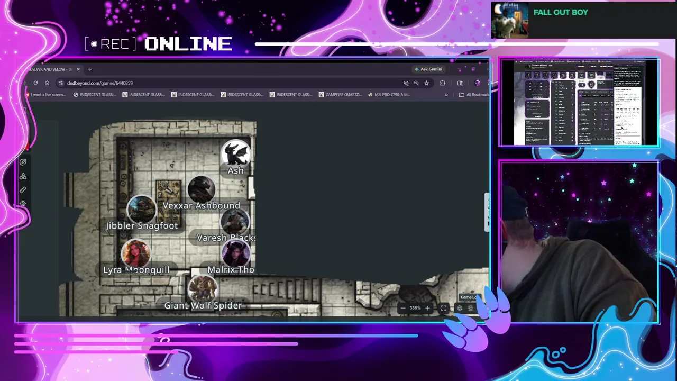Open All Bookmarks folder

[x=474, y=95]
